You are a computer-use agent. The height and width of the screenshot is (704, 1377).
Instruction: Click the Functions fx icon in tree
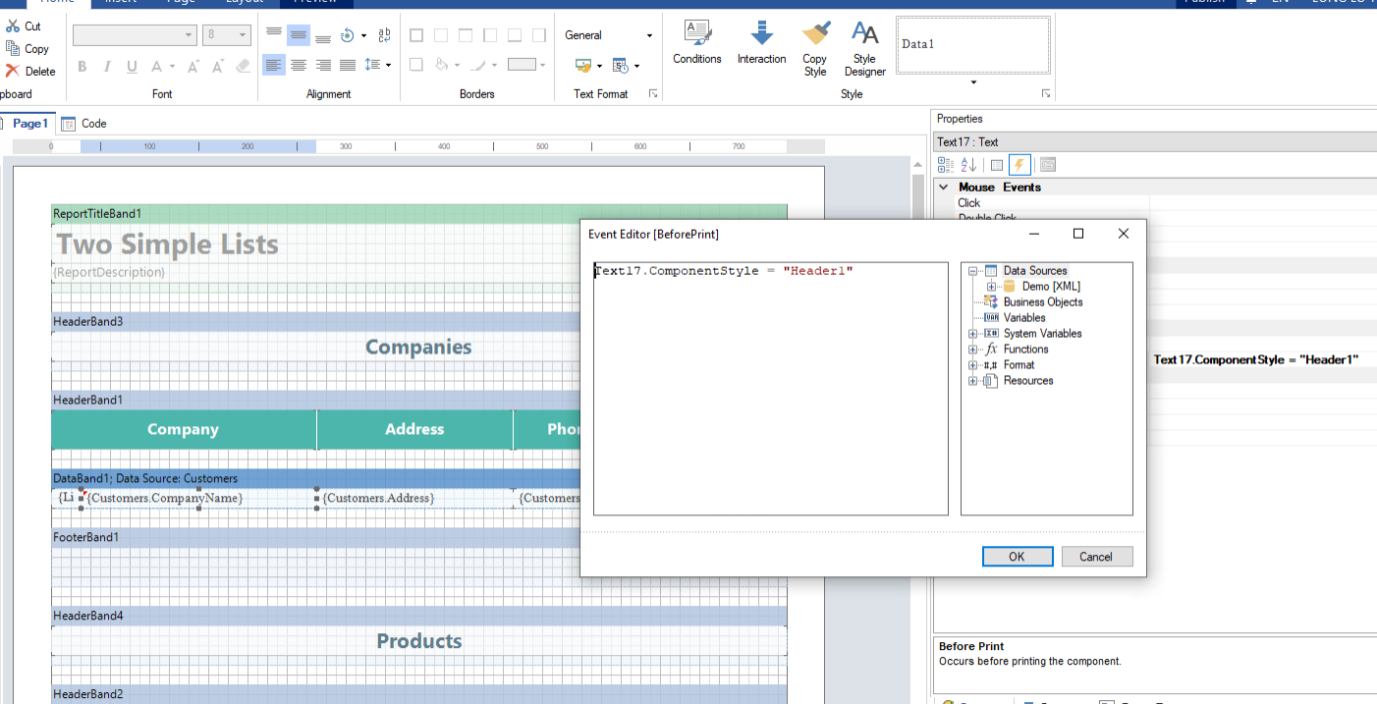[991, 349]
